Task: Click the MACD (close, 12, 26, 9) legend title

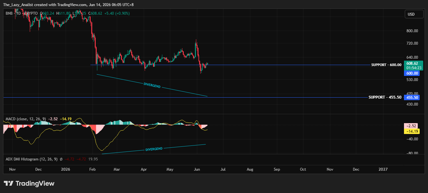Action: click(x=26, y=119)
